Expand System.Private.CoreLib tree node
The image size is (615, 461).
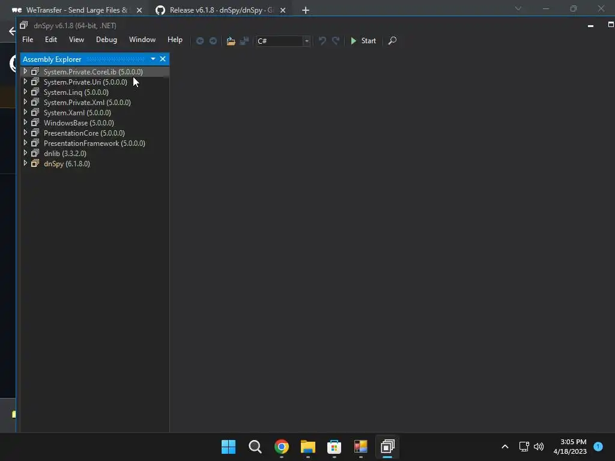click(25, 71)
